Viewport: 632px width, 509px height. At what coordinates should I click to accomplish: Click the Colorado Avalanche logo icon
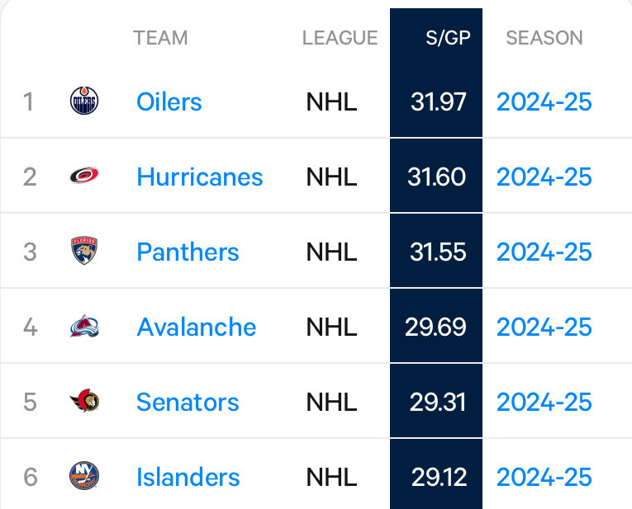(x=84, y=326)
